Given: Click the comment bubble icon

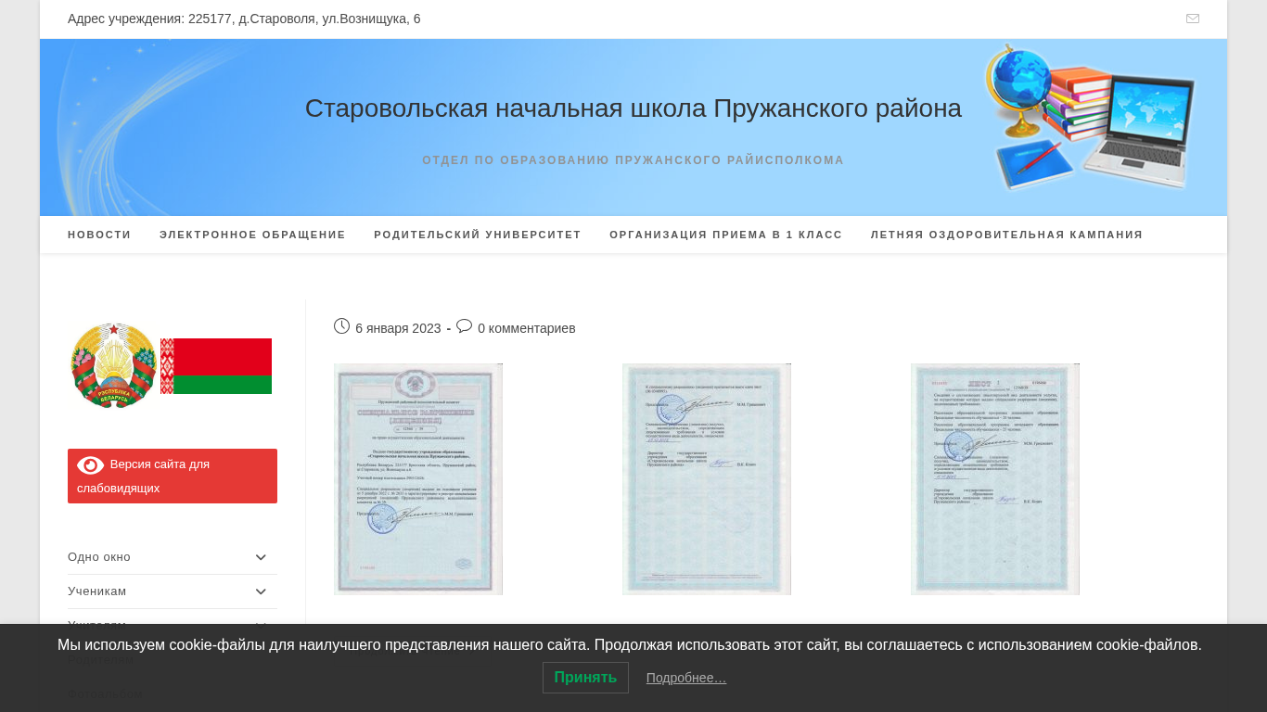Looking at the screenshot, I should 464,326.
